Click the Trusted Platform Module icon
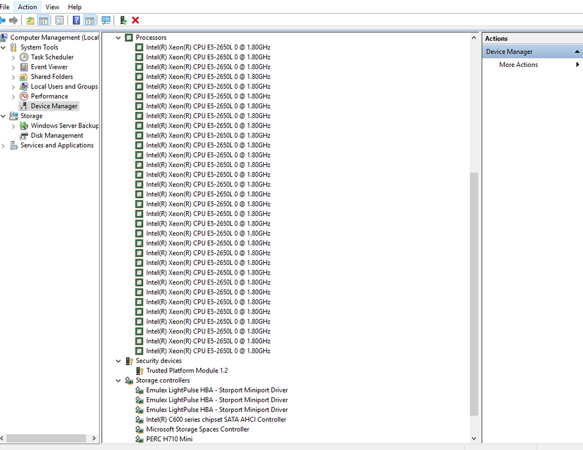The height and width of the screenshot is (450, 583). tap(139, 371)
